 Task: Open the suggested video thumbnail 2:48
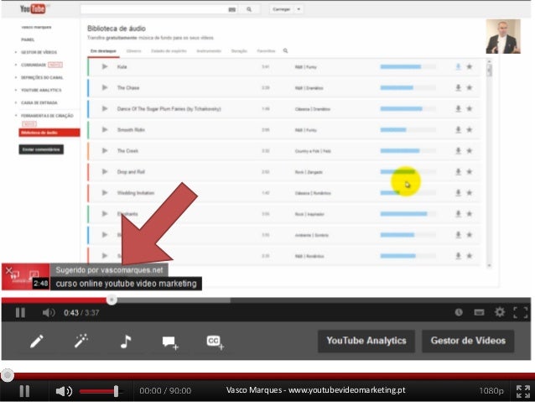coord(26,277)
